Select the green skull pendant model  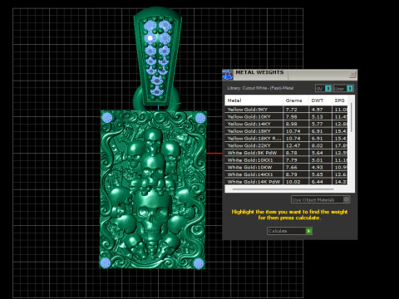click(153, 190)
